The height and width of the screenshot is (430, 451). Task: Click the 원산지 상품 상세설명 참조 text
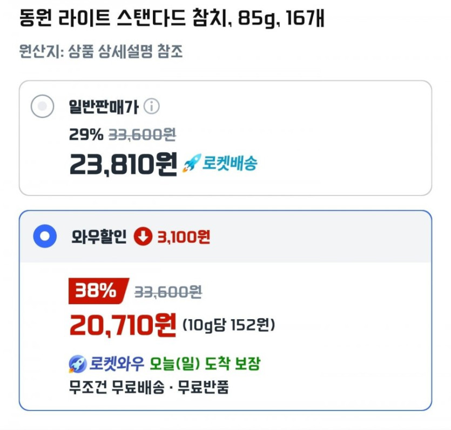[x=100, y=52]
